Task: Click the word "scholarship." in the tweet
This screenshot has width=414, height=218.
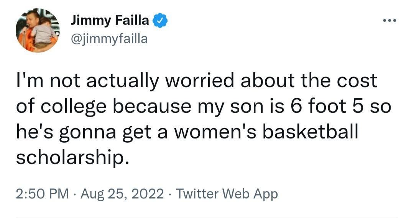Action: 73,157
